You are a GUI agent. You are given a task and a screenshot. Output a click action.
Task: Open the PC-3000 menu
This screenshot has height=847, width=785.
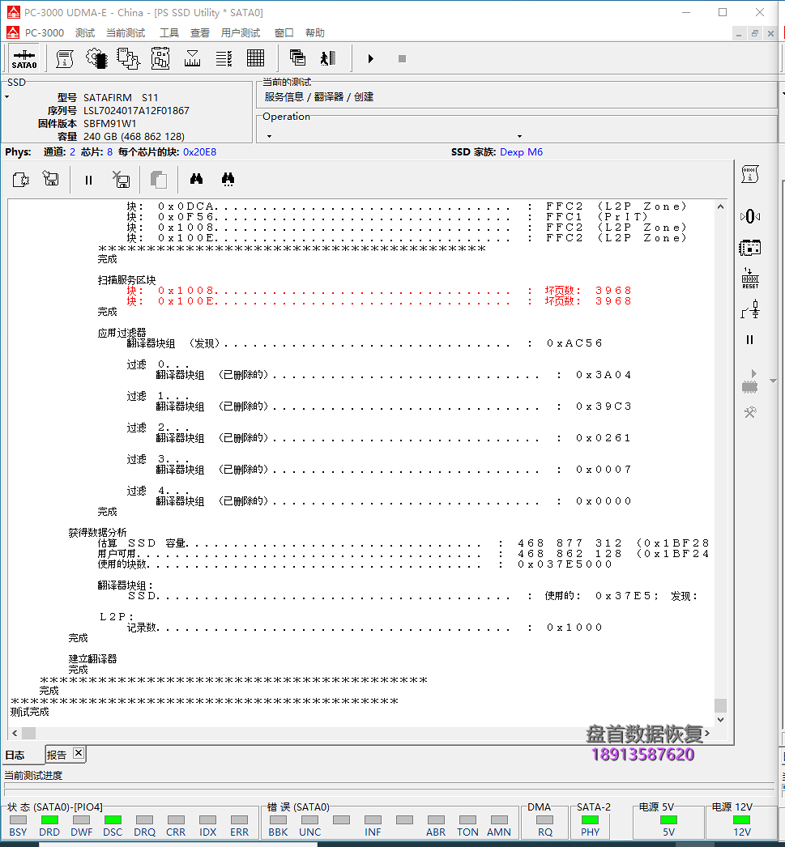[x=45, y=33]
